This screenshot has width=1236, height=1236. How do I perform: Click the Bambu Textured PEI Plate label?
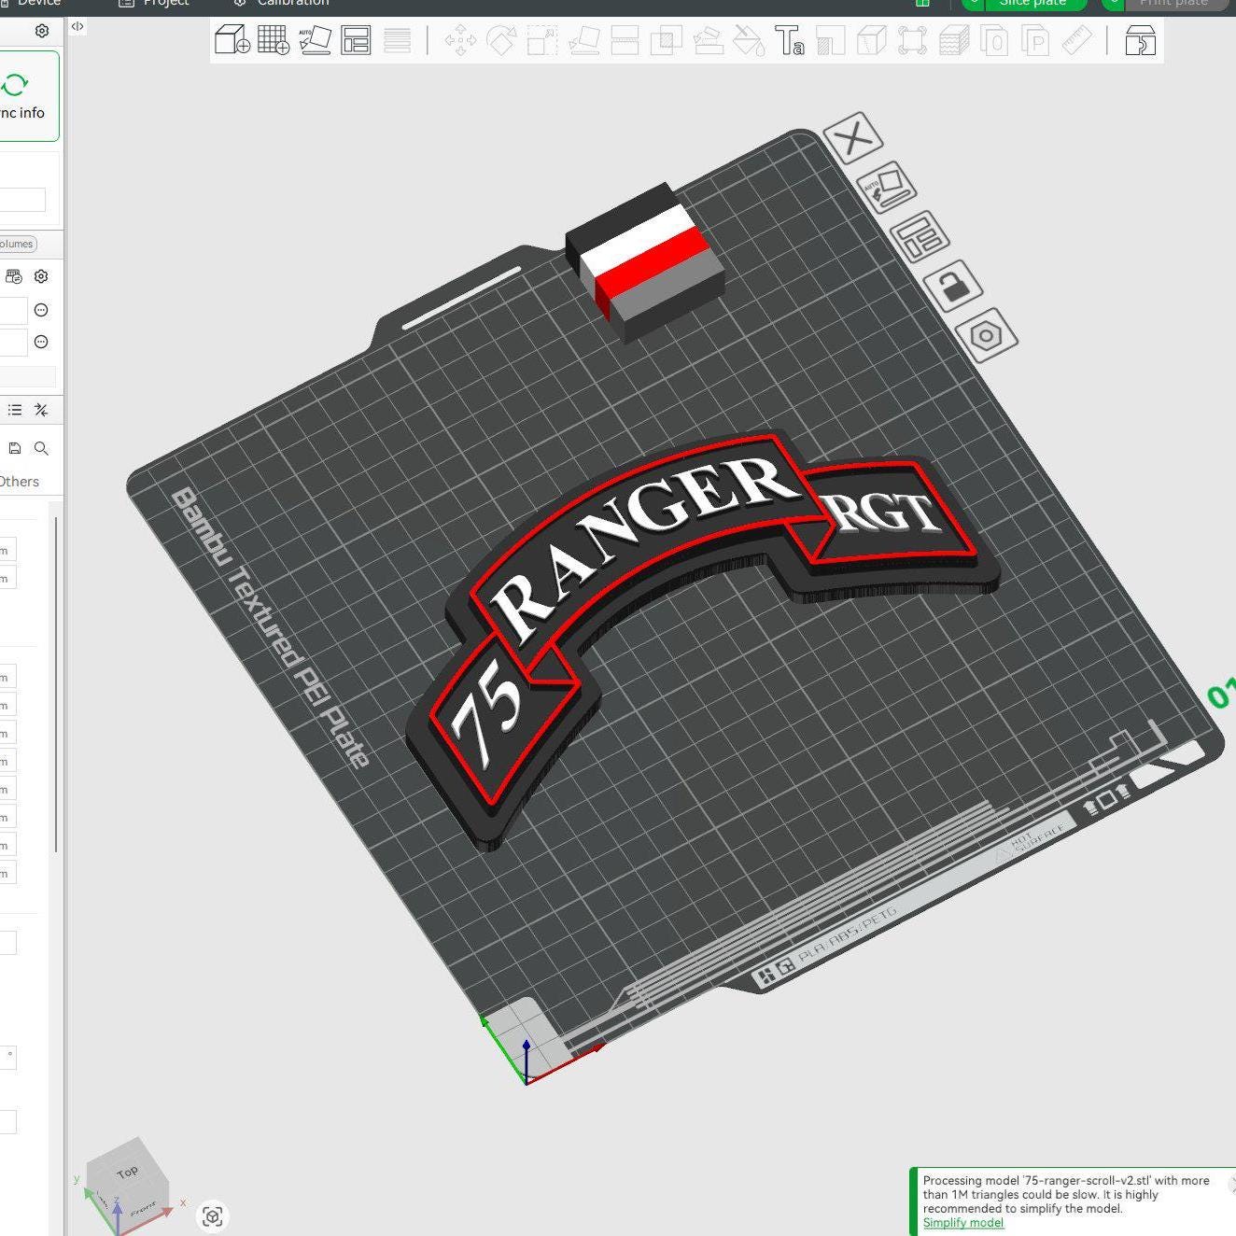[x=271, y=627]
